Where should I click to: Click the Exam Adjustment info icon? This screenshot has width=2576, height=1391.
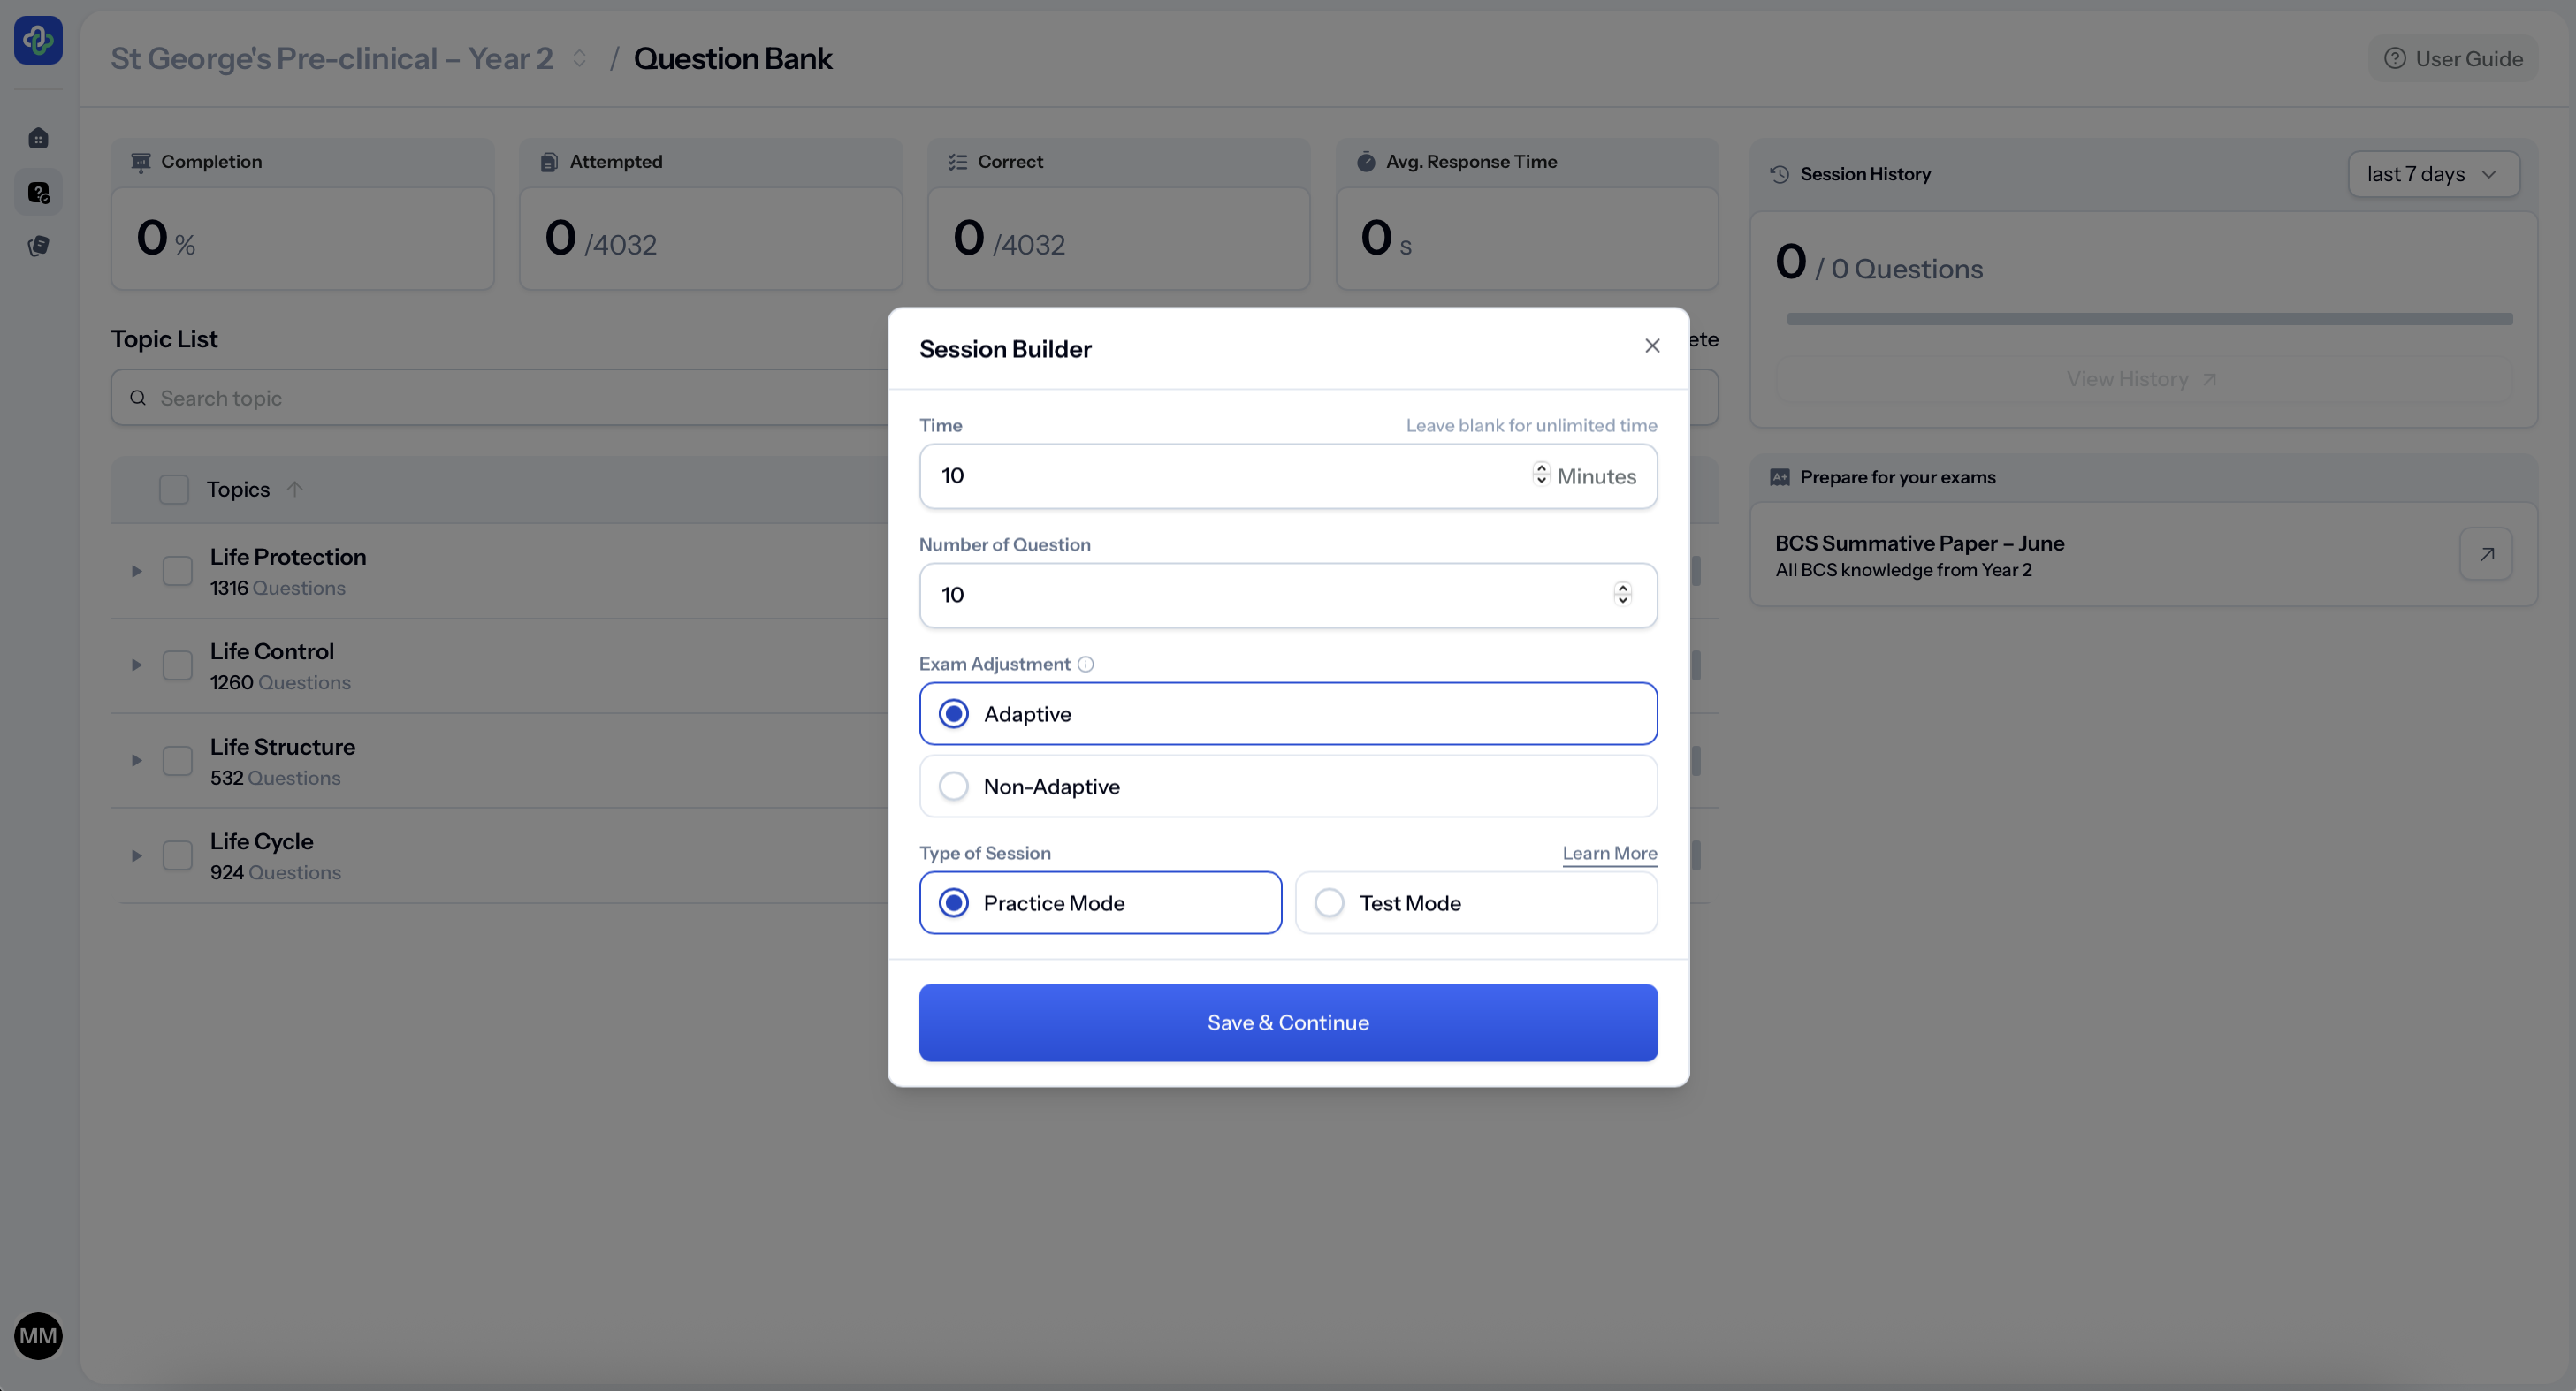click(1085, 664)
